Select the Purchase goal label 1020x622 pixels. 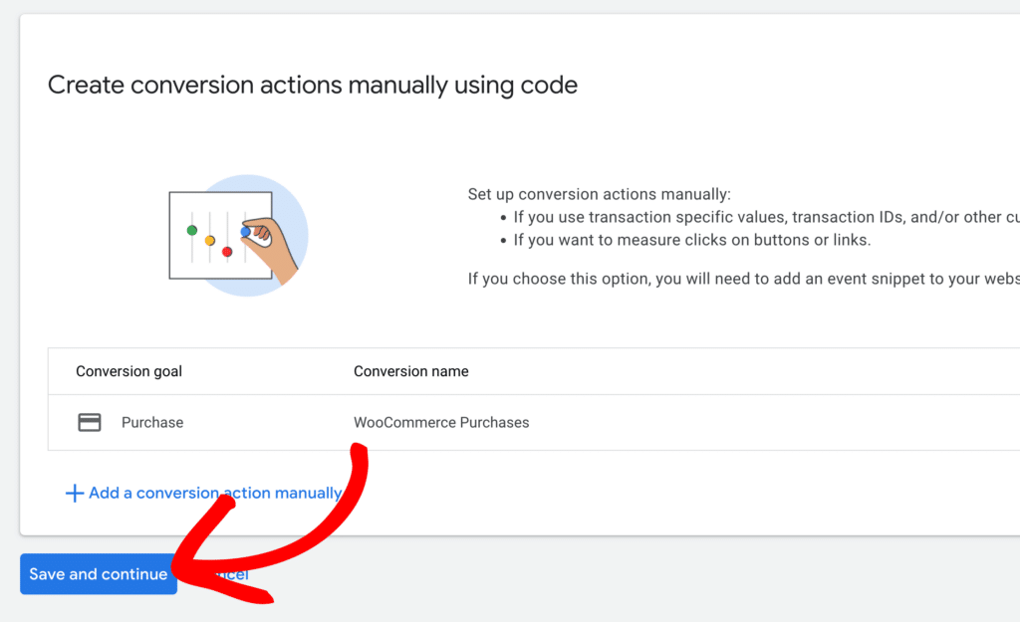point(152,422)
